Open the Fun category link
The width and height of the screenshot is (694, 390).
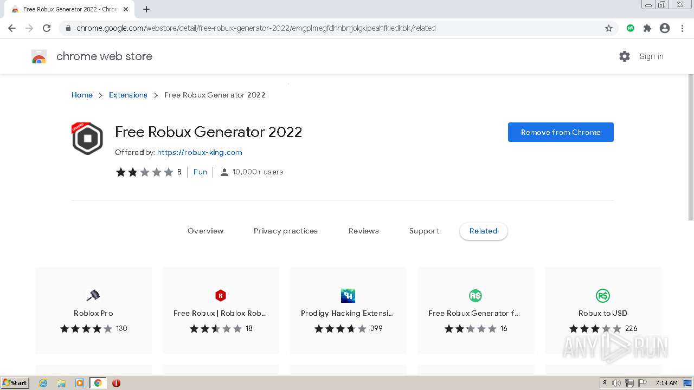pyautogui.click(x=200, y=172)
